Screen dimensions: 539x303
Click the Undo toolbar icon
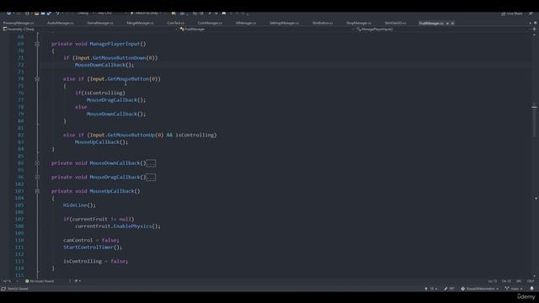pos(57,13)
